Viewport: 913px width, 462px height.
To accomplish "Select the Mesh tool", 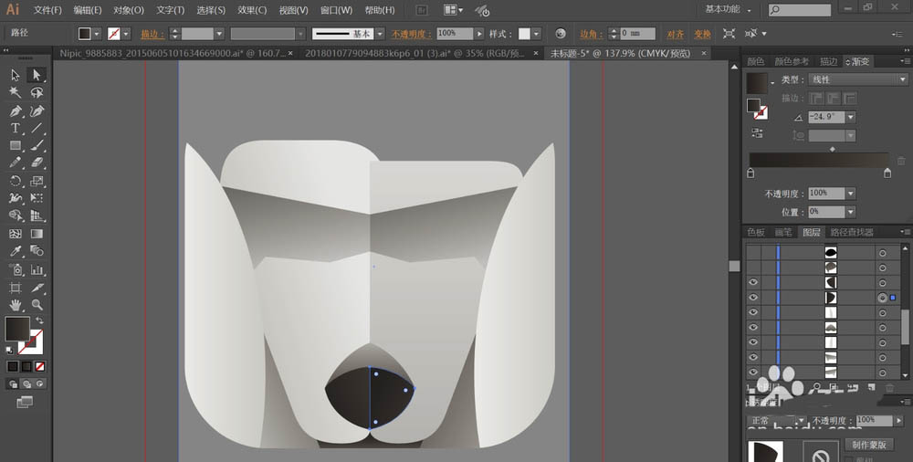I will point(16,234).
